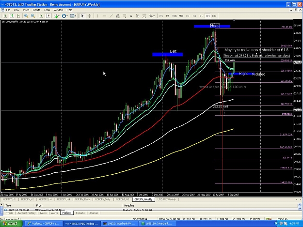Open the Trade terminal tab
Viewport: 303px width, 227px height.
point(10,213)
